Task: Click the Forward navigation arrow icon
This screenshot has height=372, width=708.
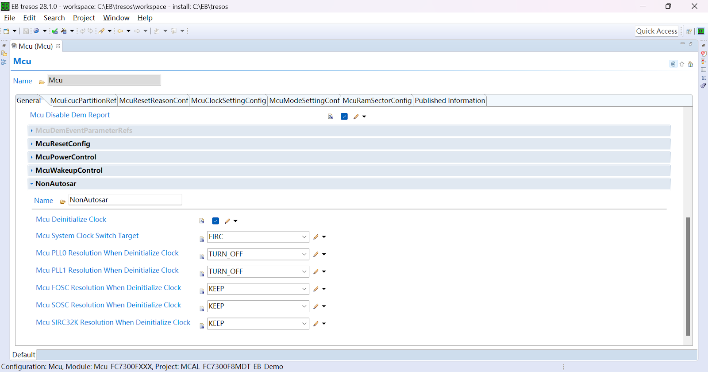Action: (x=137, y=31)
